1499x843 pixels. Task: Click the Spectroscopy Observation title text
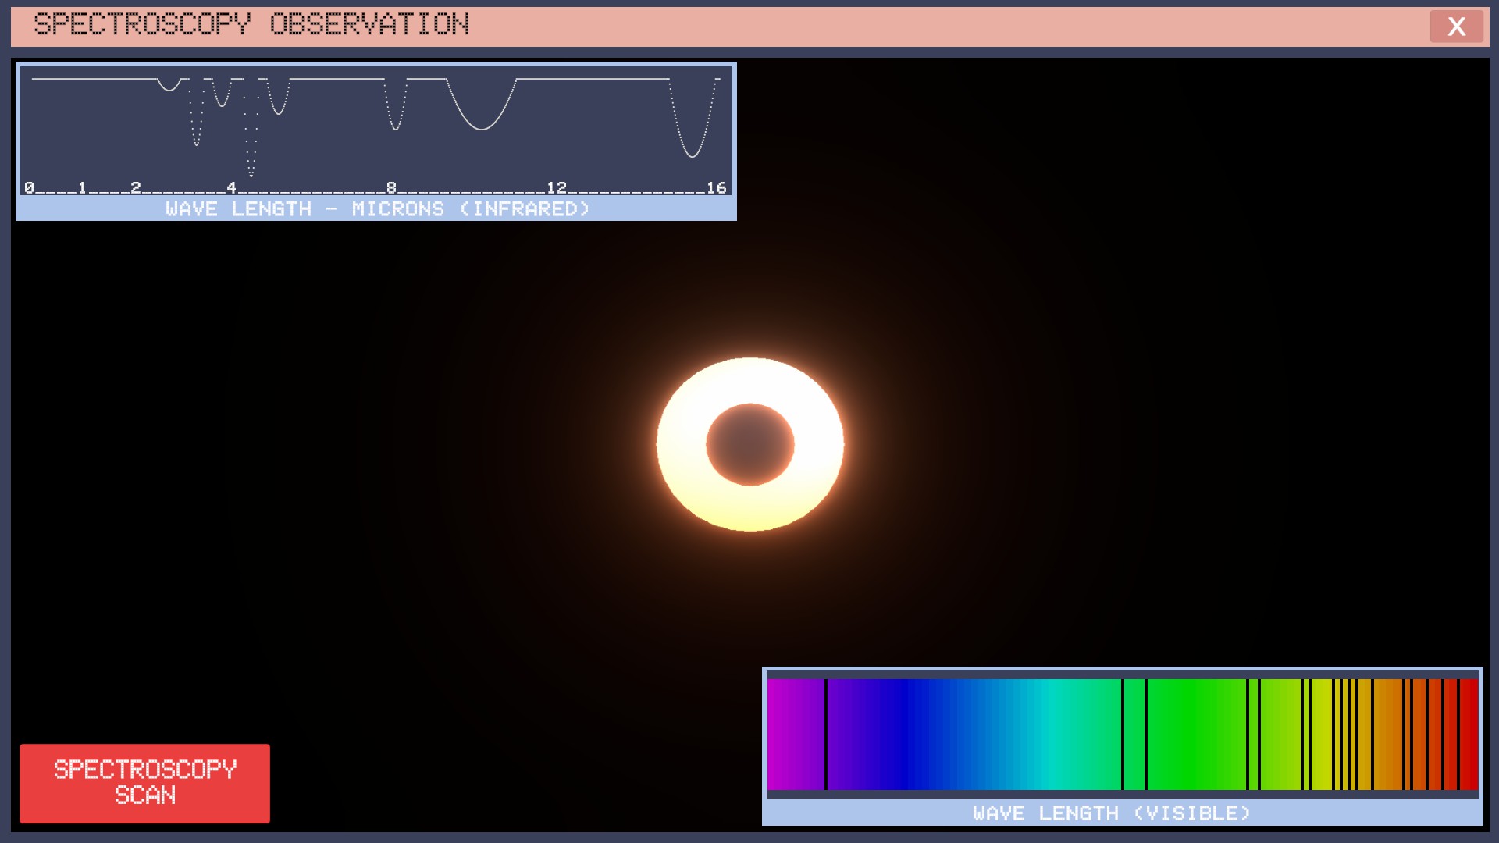pos(251,25)
